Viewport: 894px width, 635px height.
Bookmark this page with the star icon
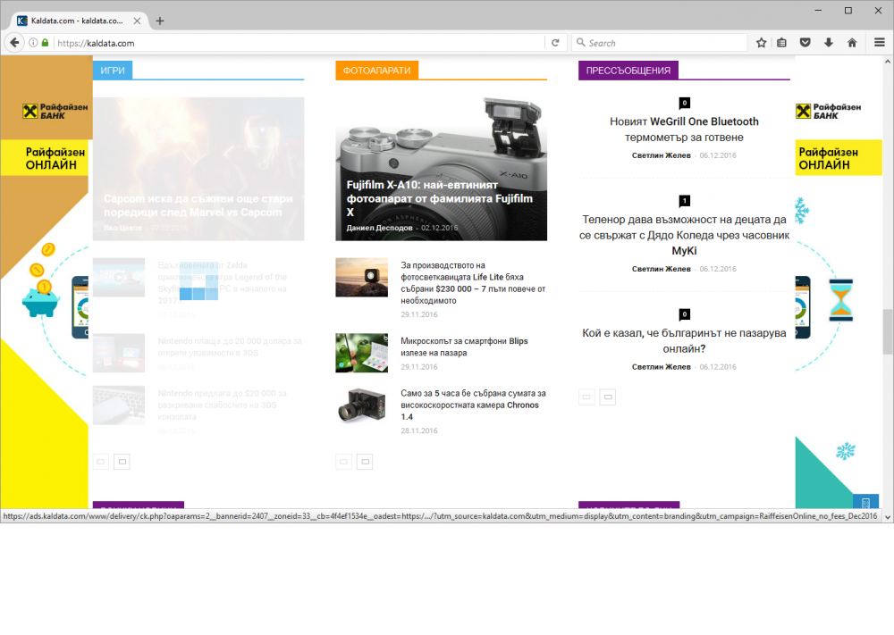point(761,43)
